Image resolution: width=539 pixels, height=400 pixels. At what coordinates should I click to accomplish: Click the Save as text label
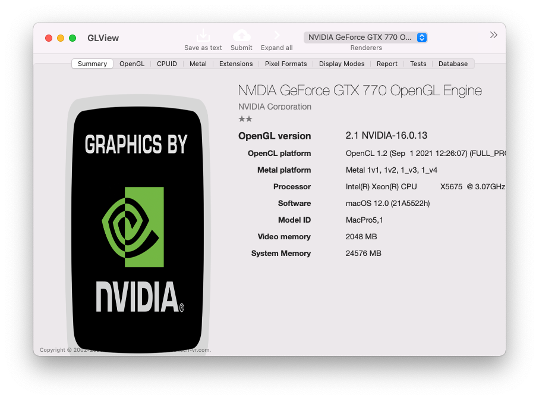[203, 48]
